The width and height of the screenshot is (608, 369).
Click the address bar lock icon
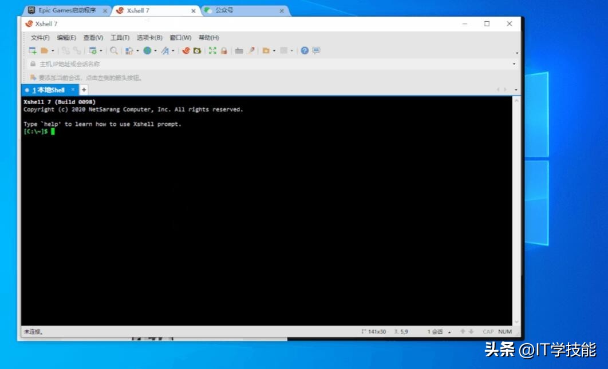click(x=33, y=64)
